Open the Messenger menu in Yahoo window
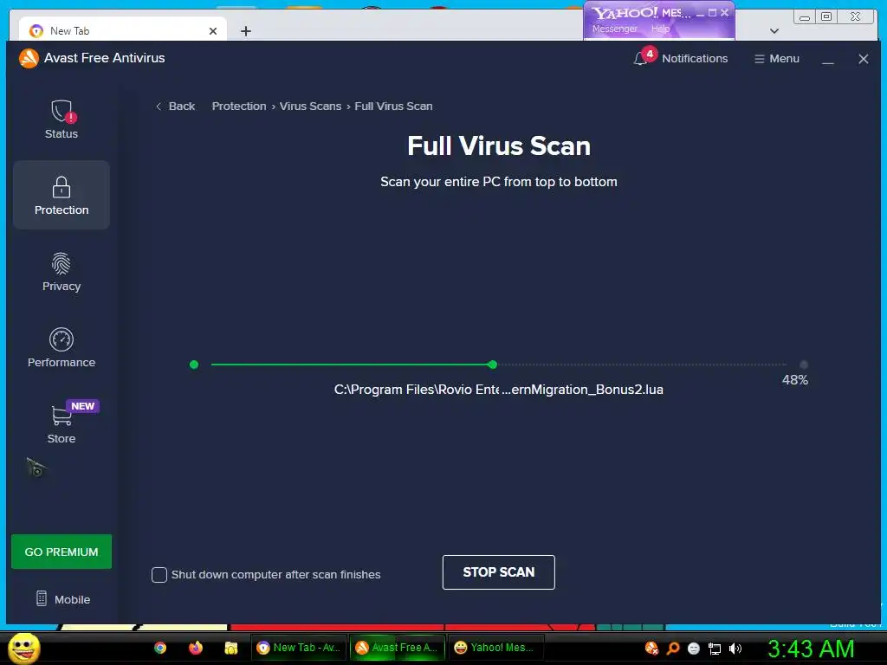Screen dimensions: 887x665 (x=614, y=29)
